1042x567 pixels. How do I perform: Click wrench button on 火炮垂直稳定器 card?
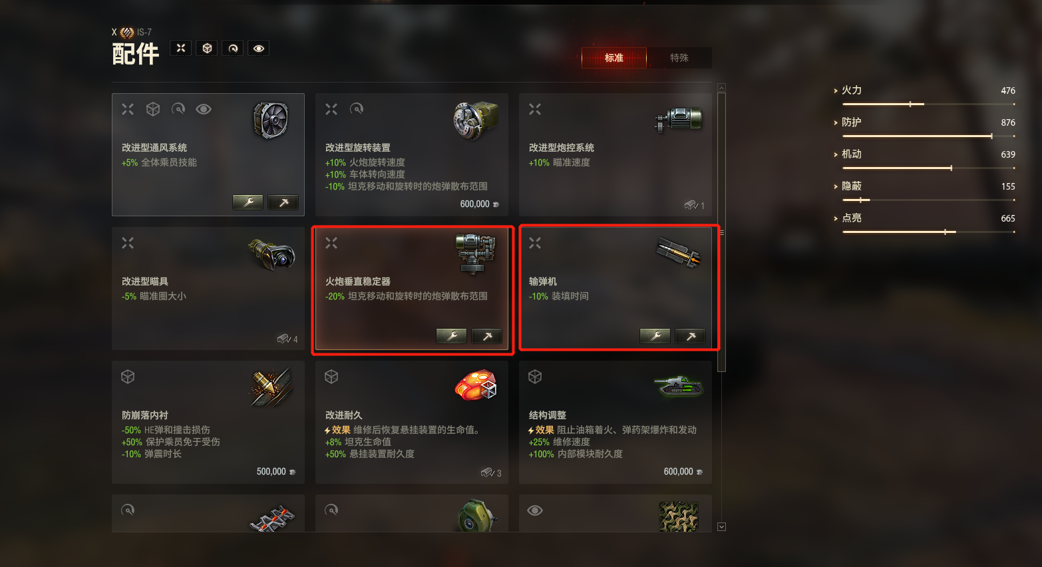[451, 336]
